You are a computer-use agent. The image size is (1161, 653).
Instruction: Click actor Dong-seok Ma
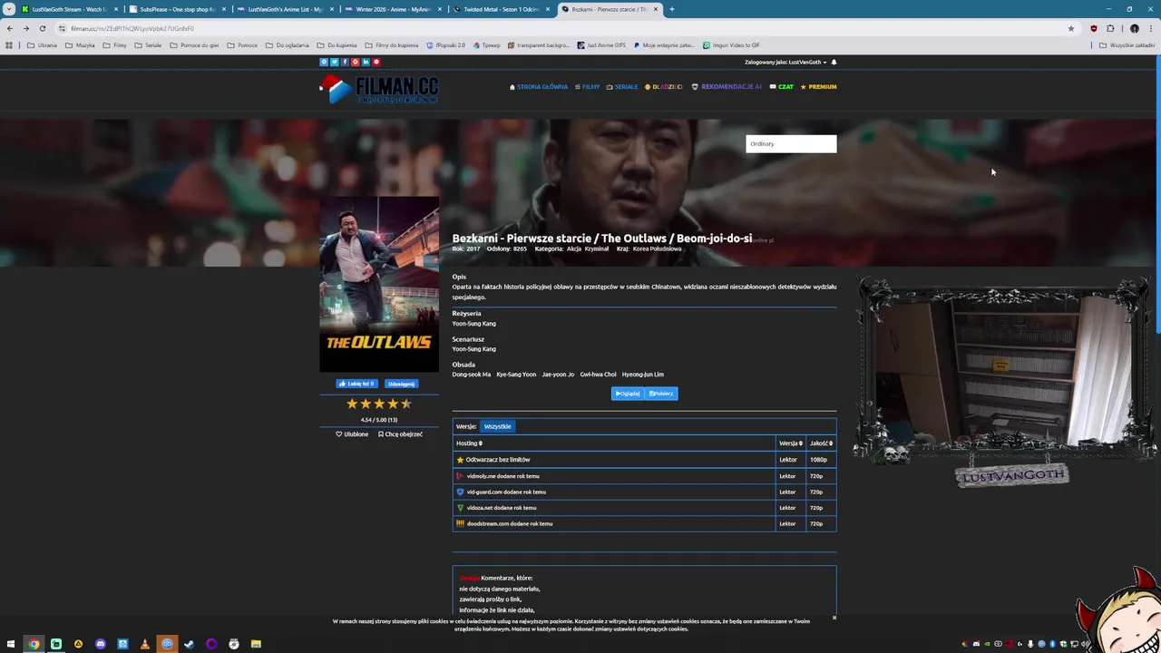click(472, 375)
